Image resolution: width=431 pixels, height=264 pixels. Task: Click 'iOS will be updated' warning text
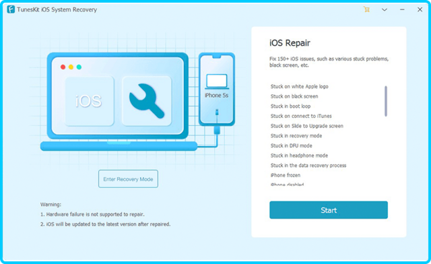pyautogui.click(x=105, y=224)
